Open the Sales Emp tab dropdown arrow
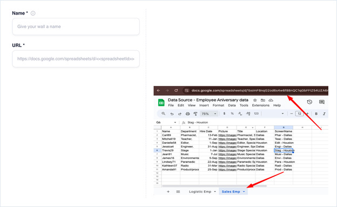 point(244,192)
